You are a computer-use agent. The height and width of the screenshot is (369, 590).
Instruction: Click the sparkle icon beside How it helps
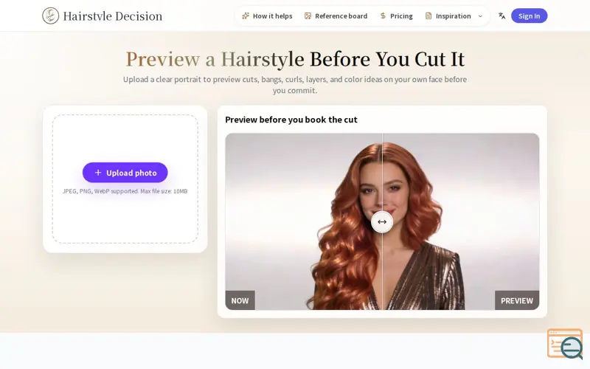tap(246, 15)
